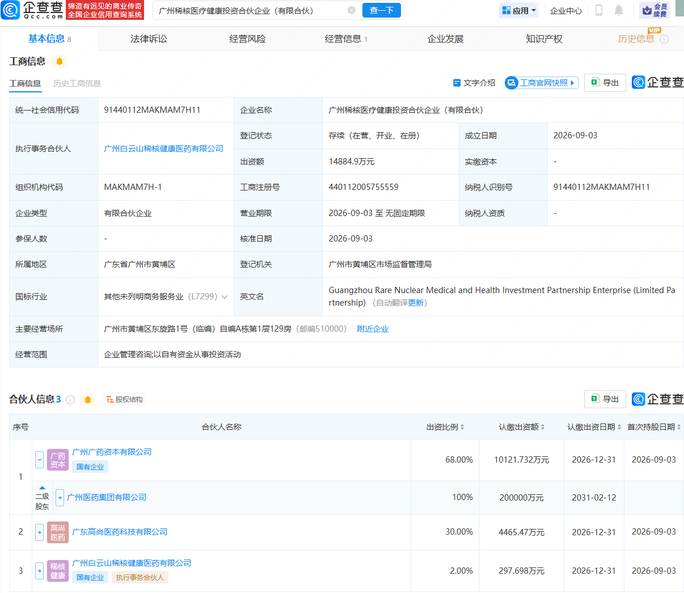Open the notification bell in the header
Screen dimensions: 684x593
click(619, 10)
